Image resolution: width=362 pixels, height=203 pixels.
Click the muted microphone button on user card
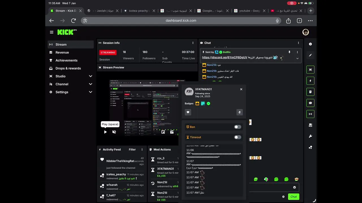click(240, 112)
